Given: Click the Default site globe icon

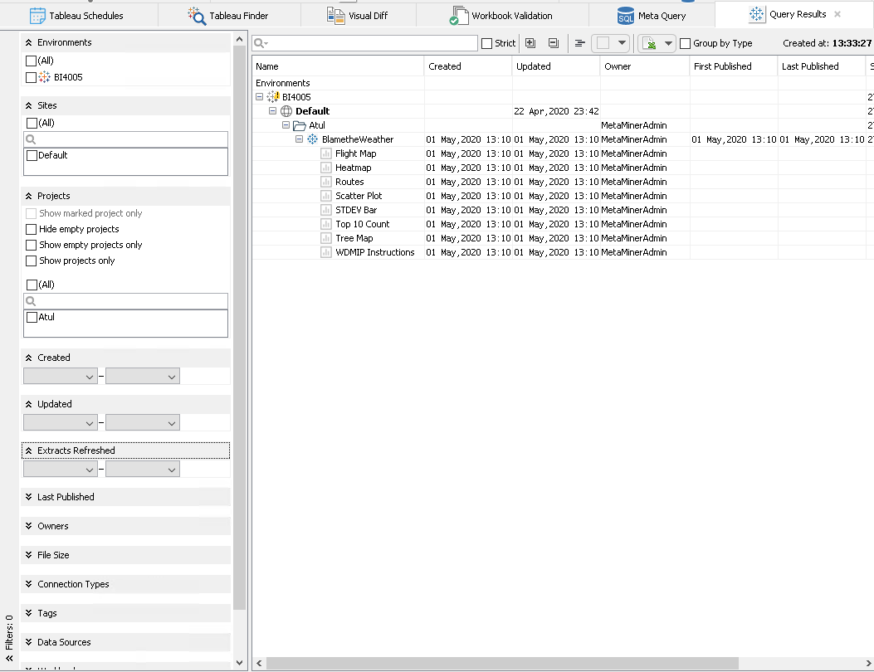Looking at the screenshot, I should point(286,111).
